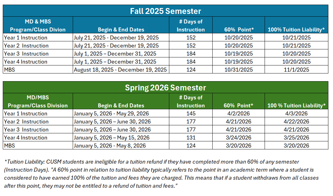Click the Fall 2025 Semester title banner

[x=166, y=11]
